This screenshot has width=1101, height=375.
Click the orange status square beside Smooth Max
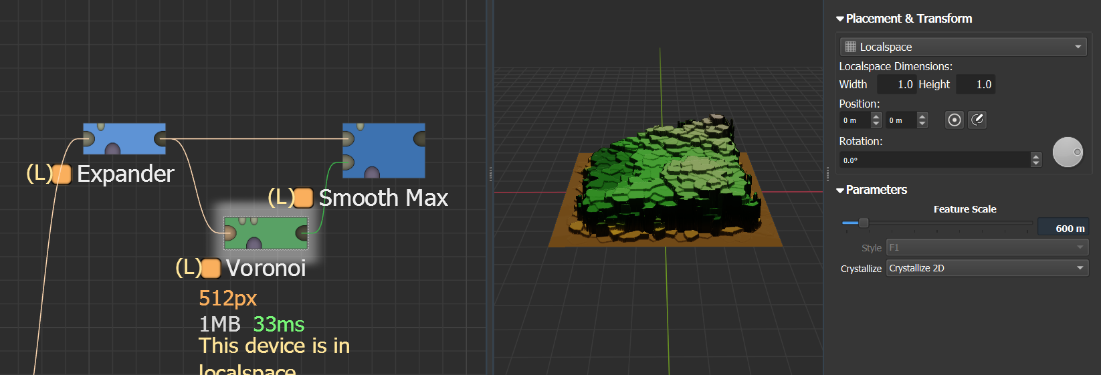click(x=304, y=198)
